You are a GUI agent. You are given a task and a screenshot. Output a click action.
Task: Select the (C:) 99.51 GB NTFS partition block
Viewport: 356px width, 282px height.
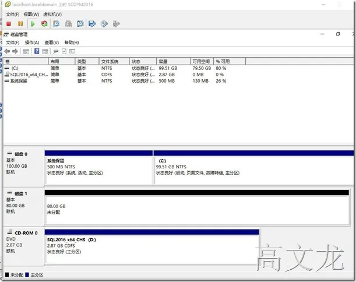[253, 168]
